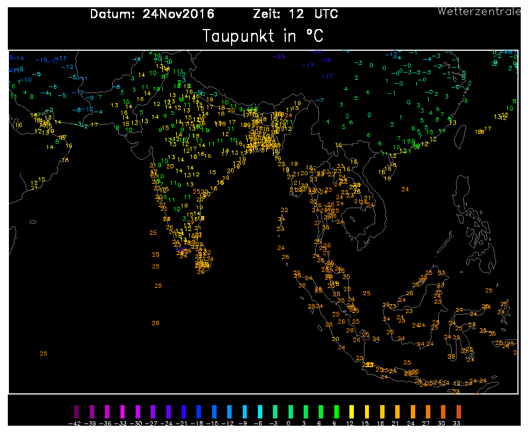528x433 pixels.
Task: Click the Wetterzentrale watermark text
Action: tap(479, 11)
